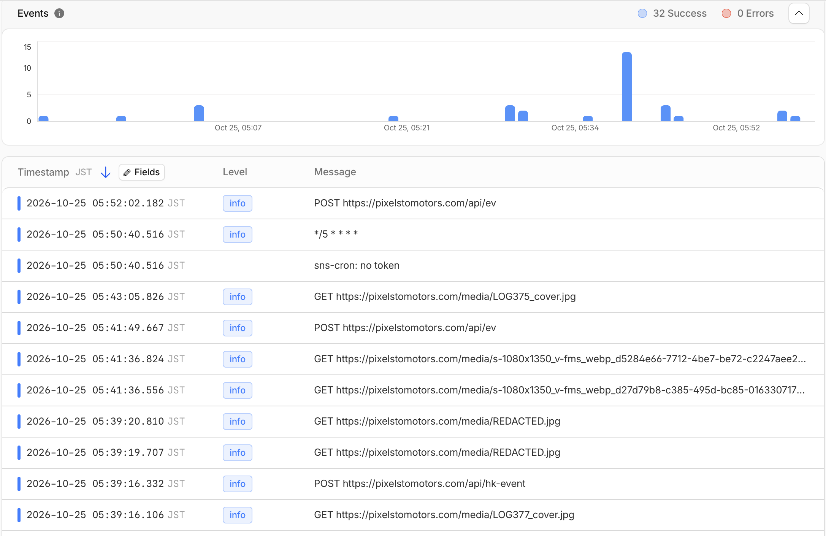Click the Timestamp column header
The height and width of the screenshot is (536, 826).
[43, 172]
